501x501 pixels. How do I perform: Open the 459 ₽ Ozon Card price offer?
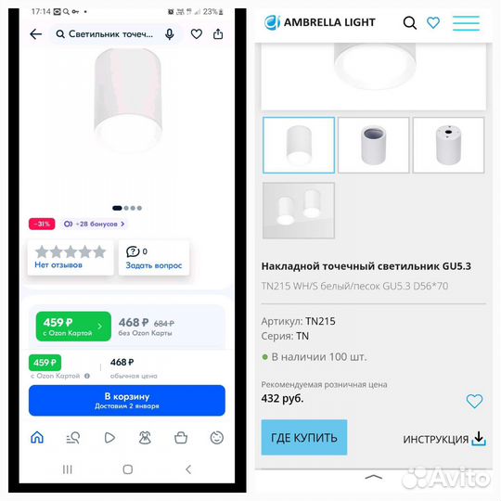(x=73, y=327)
